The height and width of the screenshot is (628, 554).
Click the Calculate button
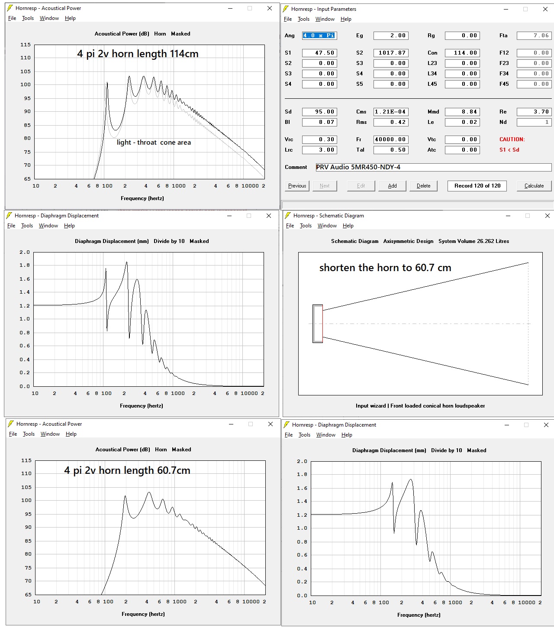(x=534, y=186)
